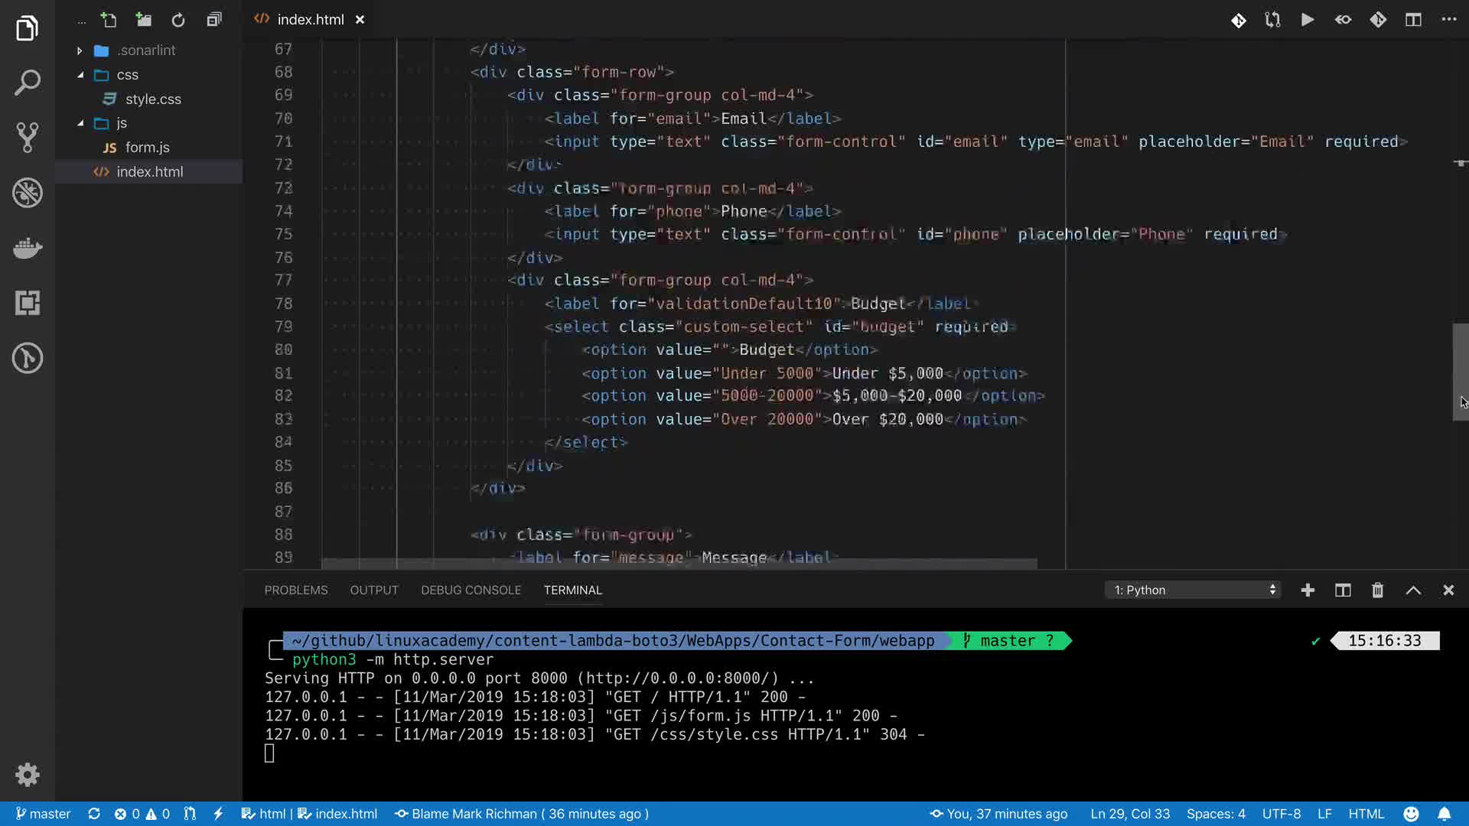The image size is (1469, 826).
Task: Switch to the PROBLEMS tab
Action: tap(296, 590)
